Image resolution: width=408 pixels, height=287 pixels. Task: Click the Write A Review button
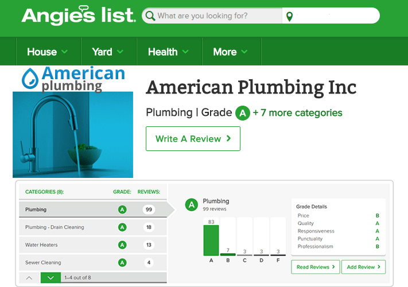tap(193, 138)
